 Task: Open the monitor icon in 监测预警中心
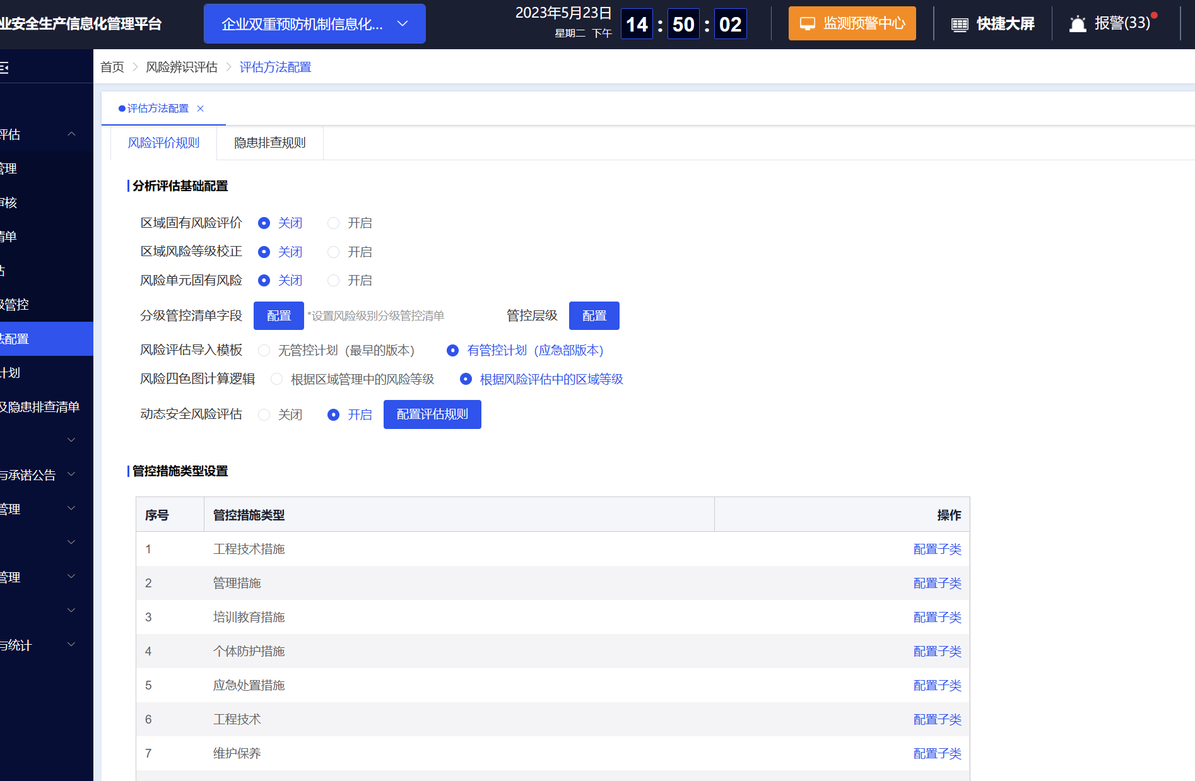(x=808, y=24)
